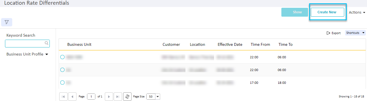Click the keyword search magnifier icon

coord(47,43)
